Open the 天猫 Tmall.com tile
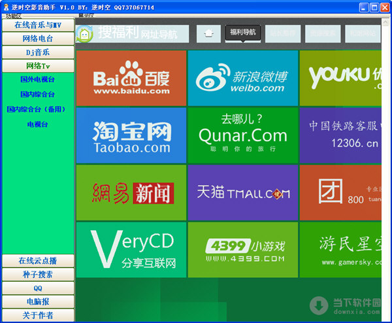392x323 pixels. 243,193
